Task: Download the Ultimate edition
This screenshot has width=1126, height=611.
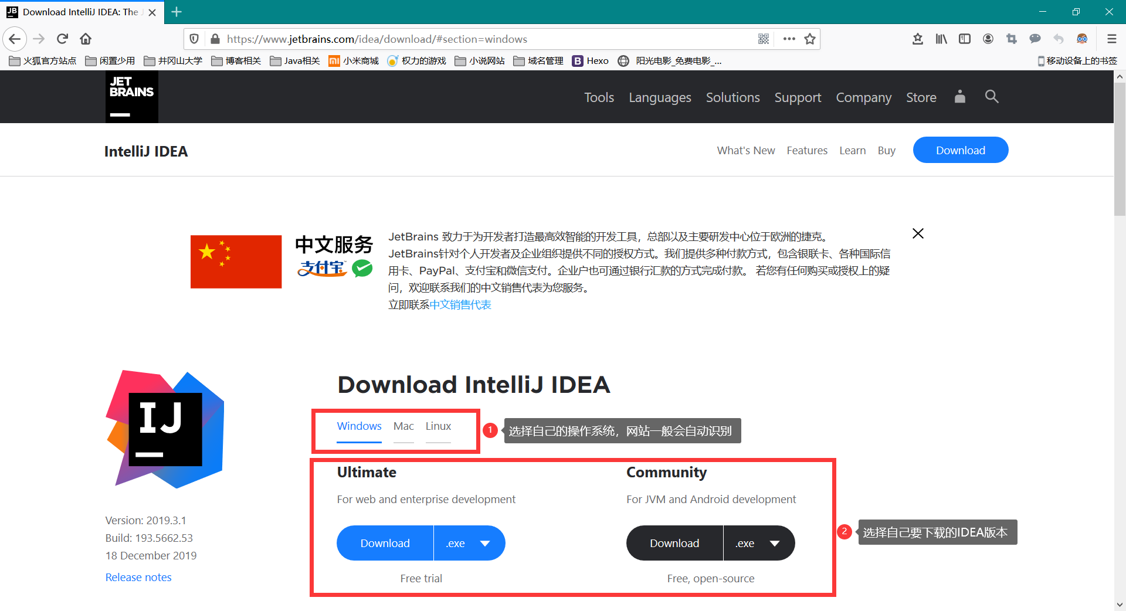Action: pos(385,544)
